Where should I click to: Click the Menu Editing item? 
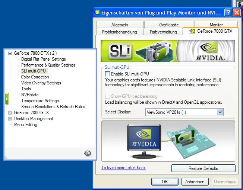26,125
